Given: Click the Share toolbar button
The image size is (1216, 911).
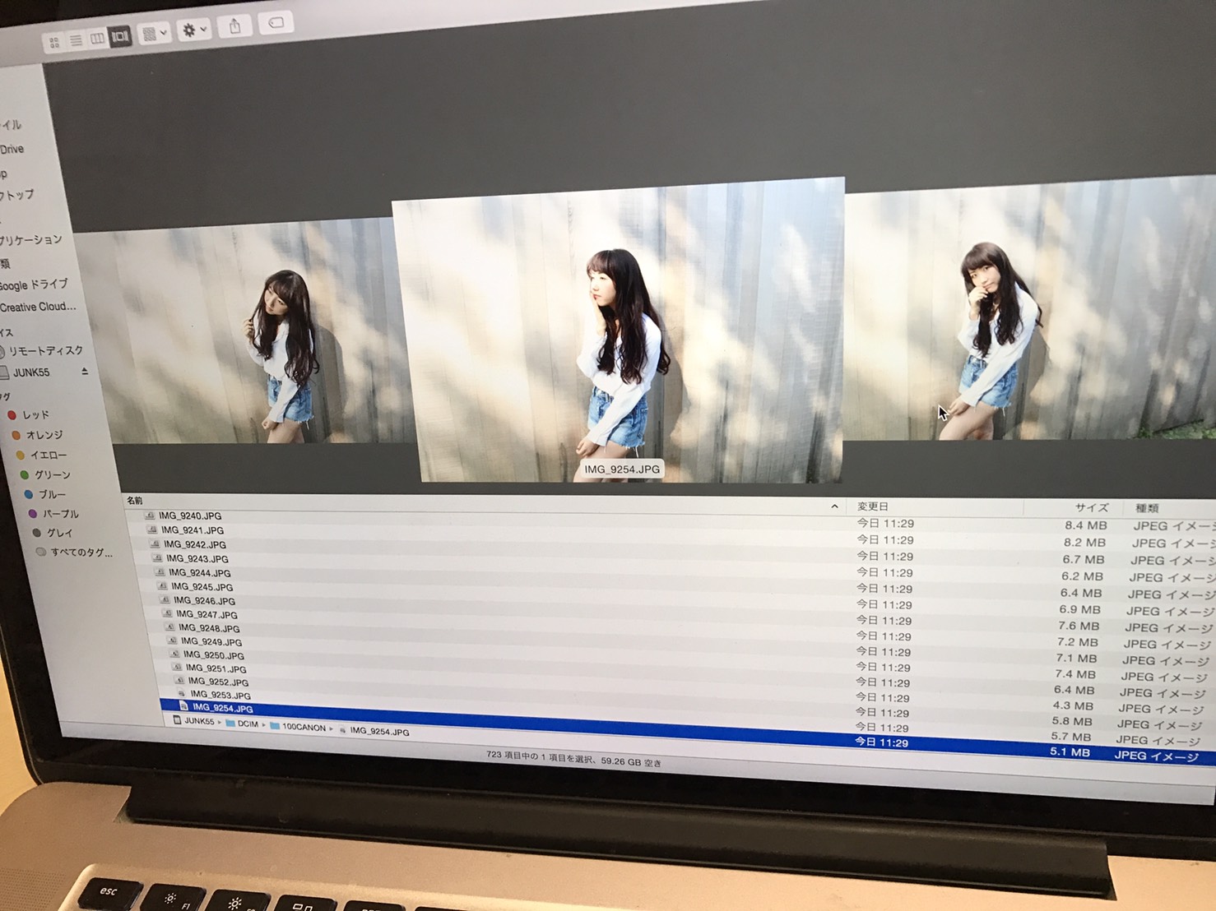Looking at the screenshot, I should click(x=235, y=27).
